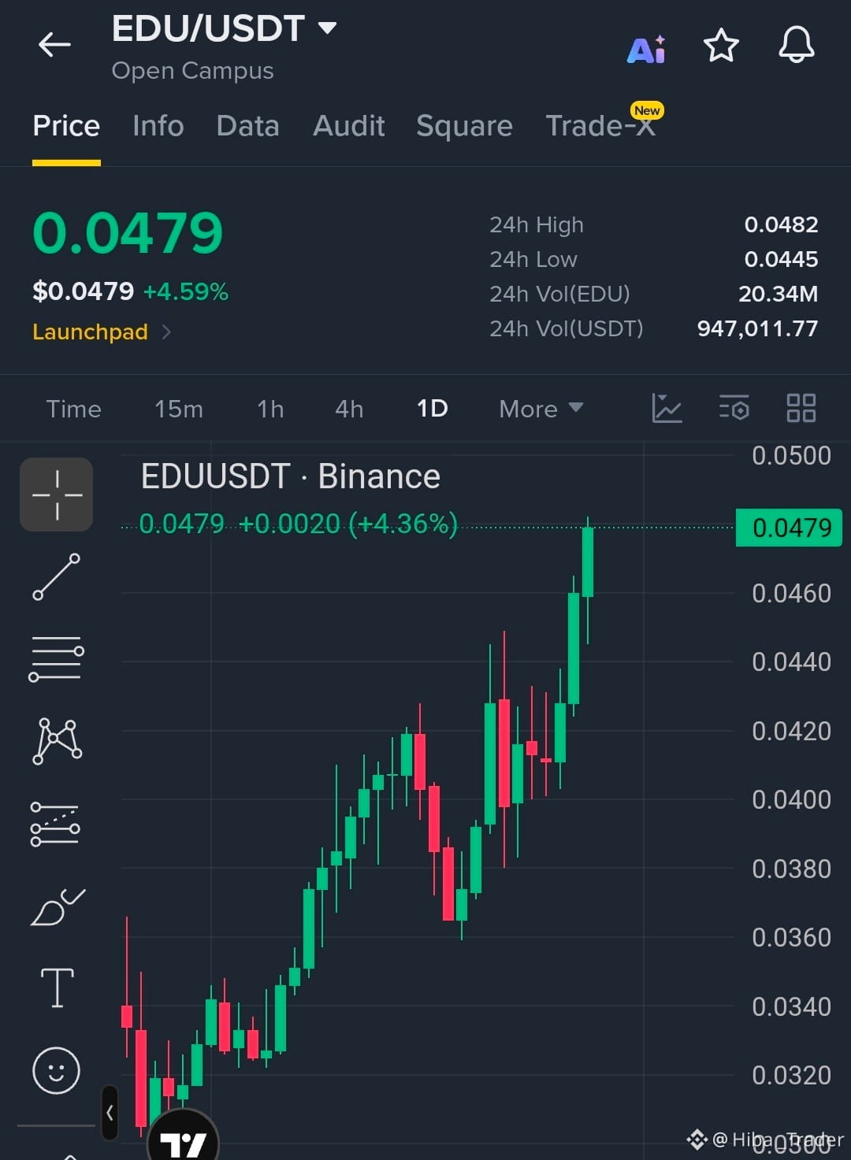
Task: Click the 0.0479 current price label on axis
Action: pyautogui.click(x=789, y=528)
